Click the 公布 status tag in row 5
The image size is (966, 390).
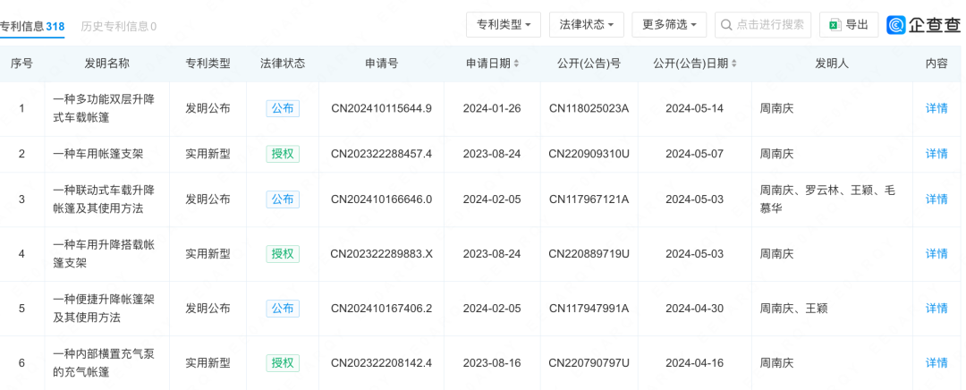[283, 308]
